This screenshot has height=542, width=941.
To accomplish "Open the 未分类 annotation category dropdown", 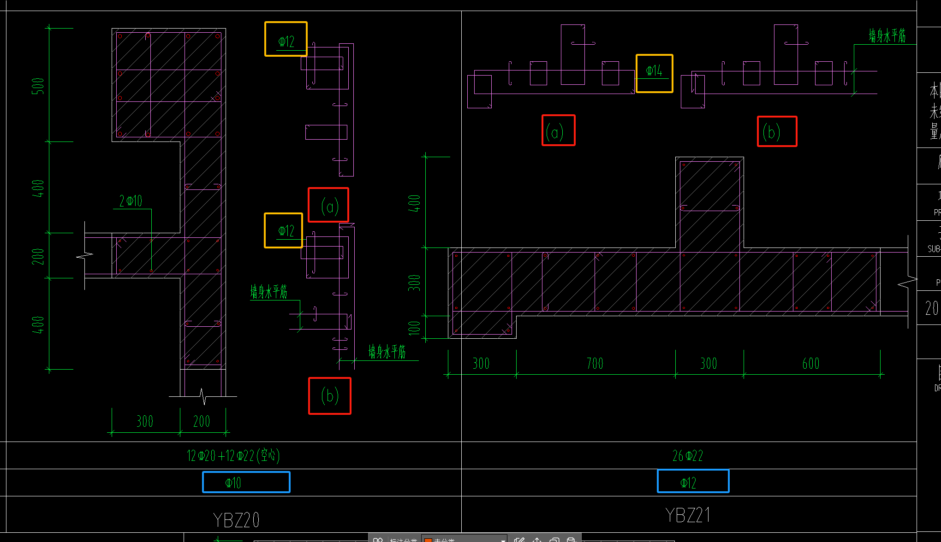I will click(x=465, y=539).
